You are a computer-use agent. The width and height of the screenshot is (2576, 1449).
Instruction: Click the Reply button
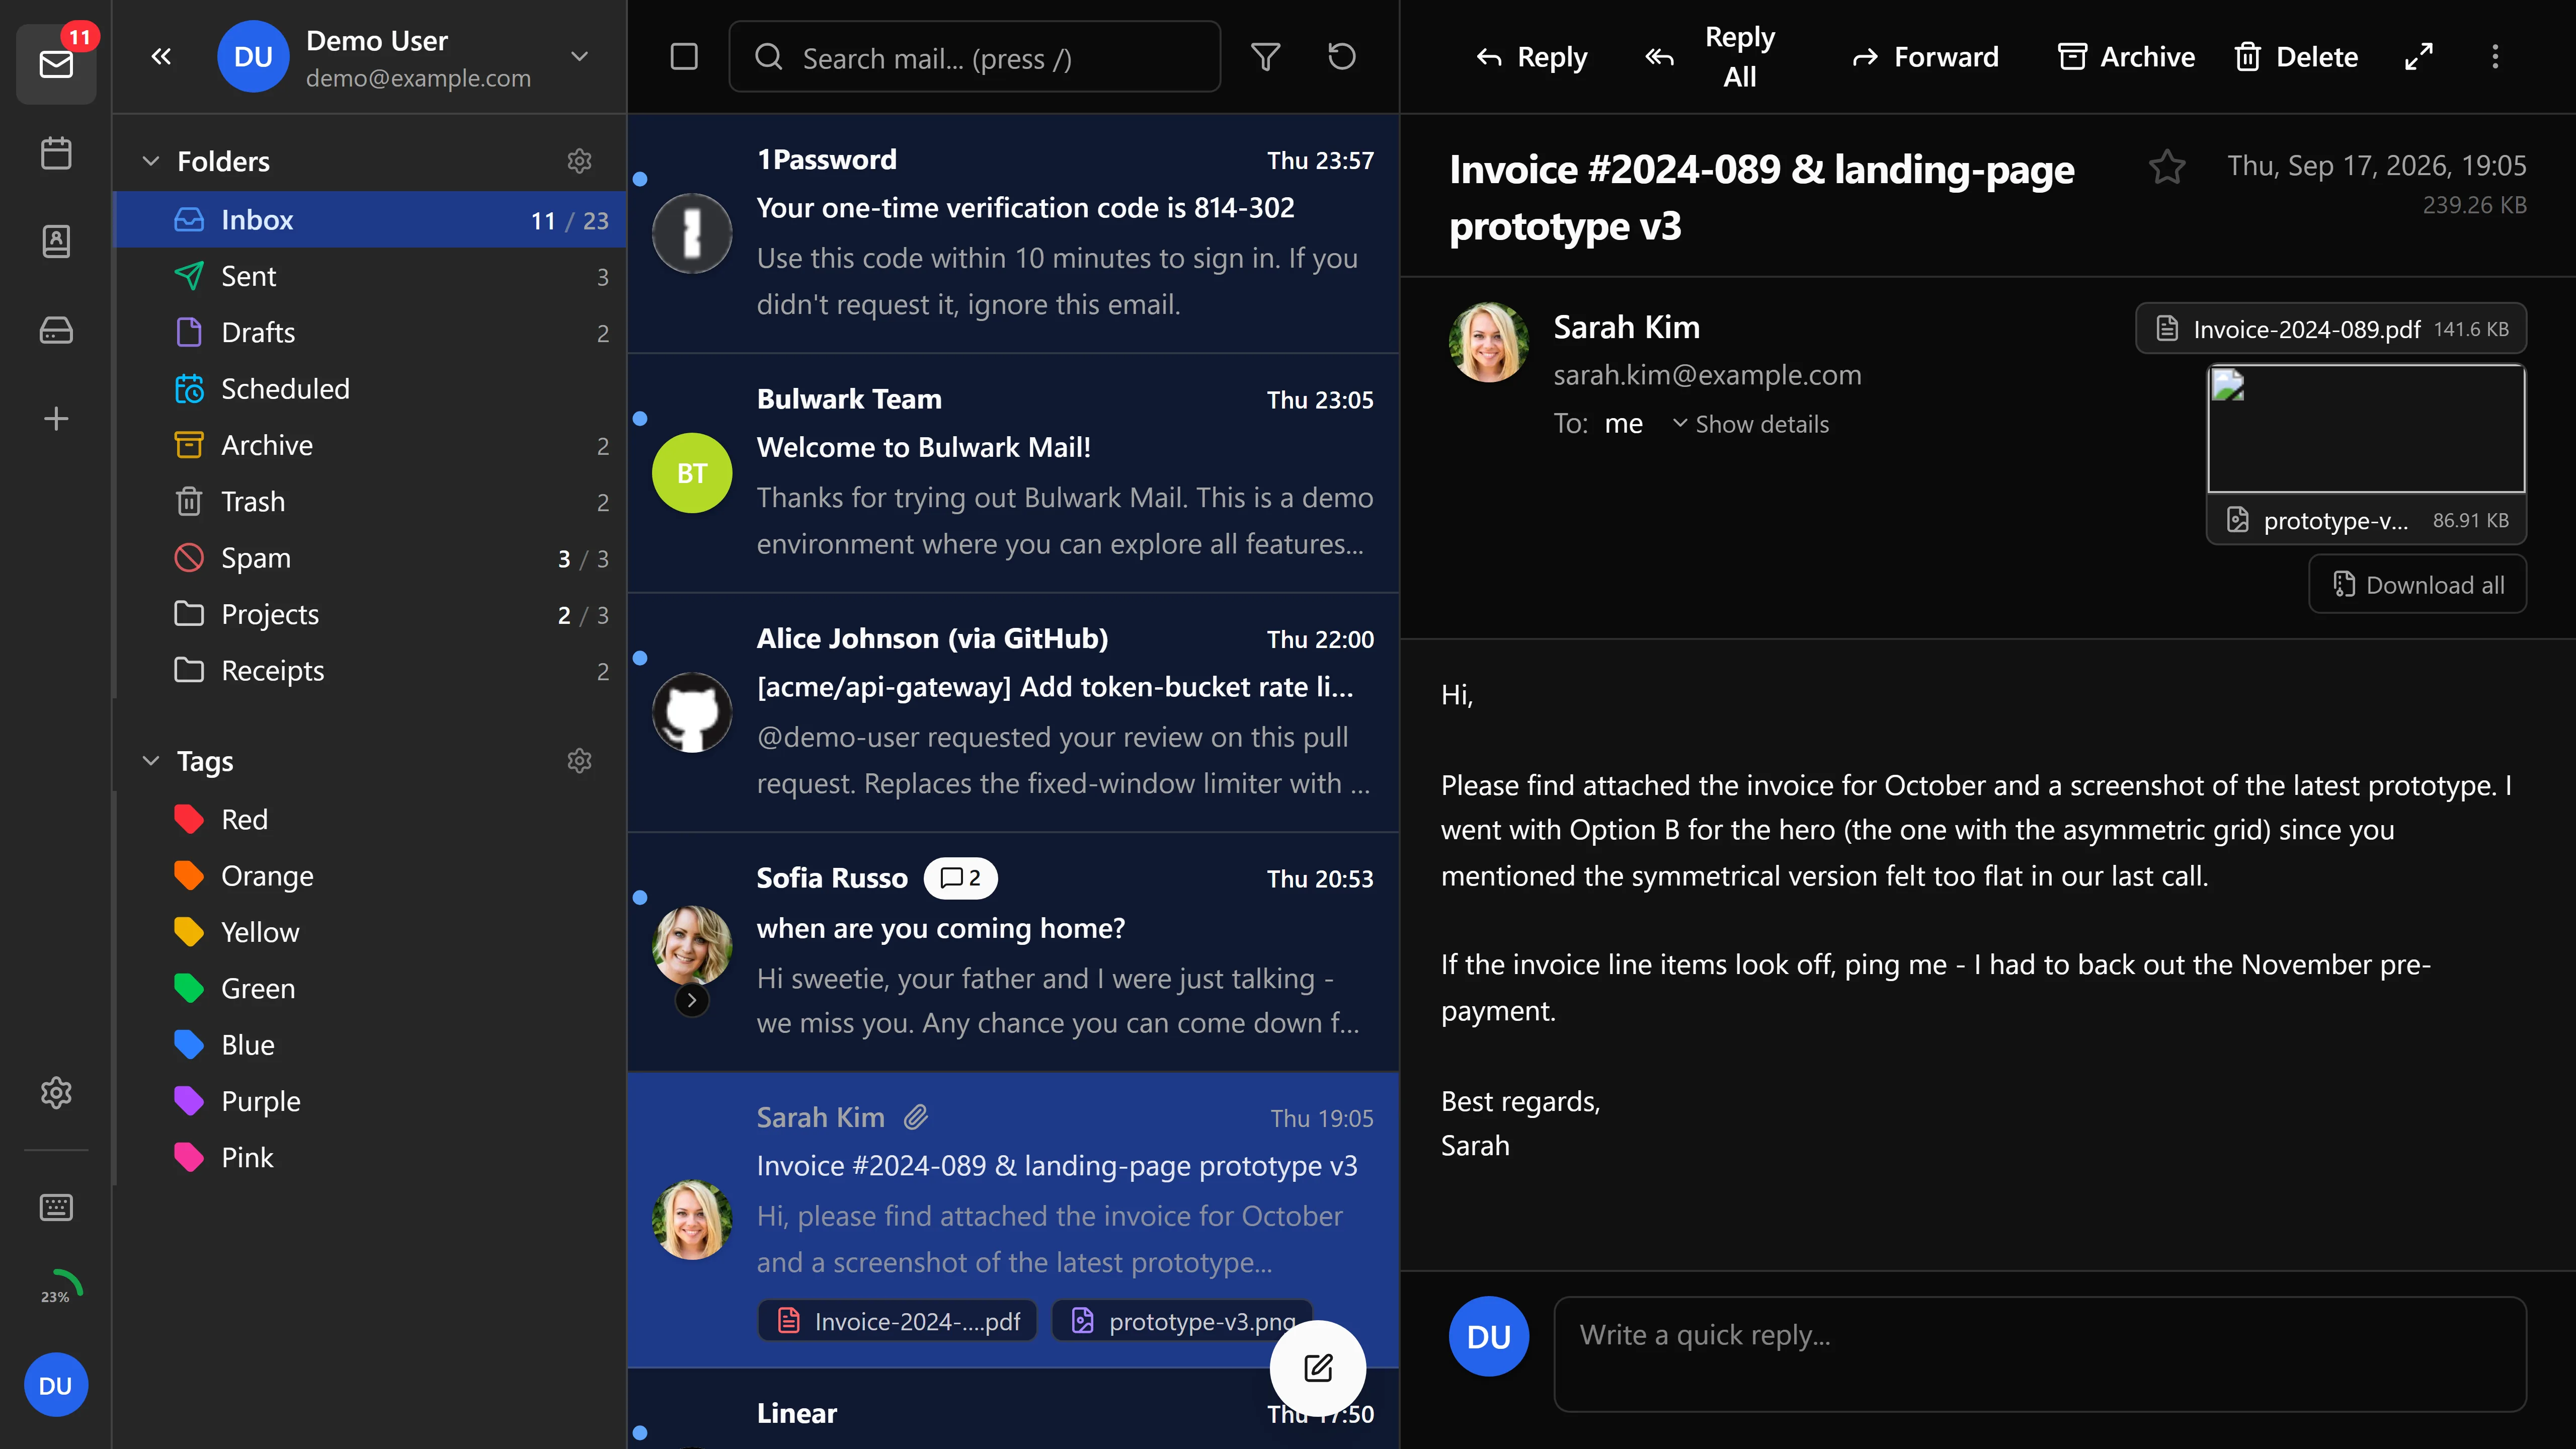pos(1532,57)
